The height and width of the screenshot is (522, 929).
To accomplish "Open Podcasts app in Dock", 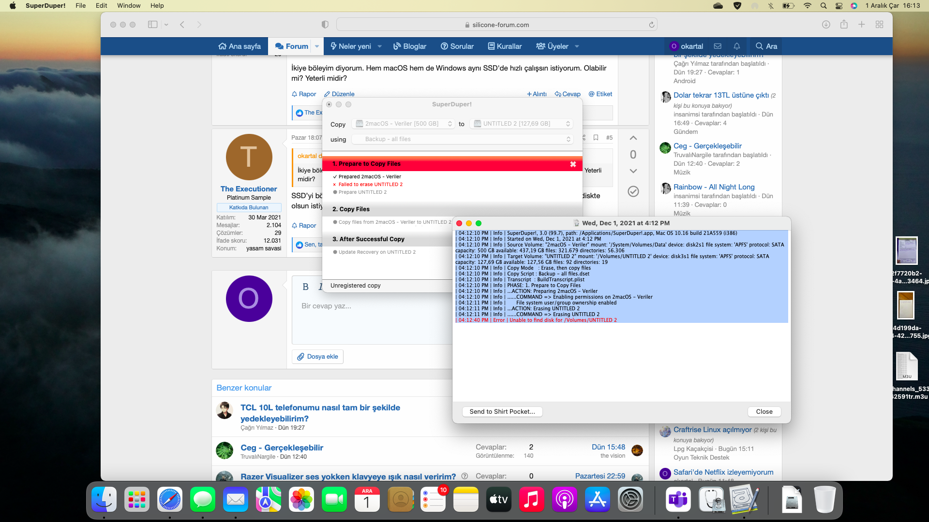I will click(x=565, y=499).
